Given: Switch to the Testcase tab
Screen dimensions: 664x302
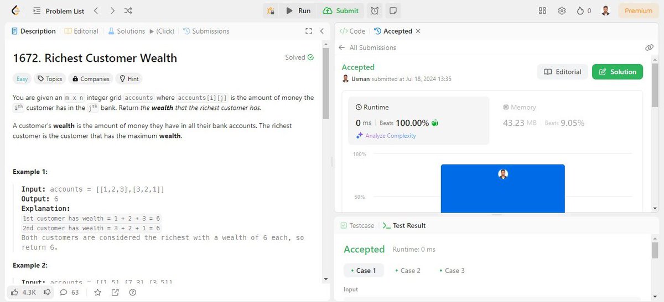Looking at the screenshot, I should (357, 225).
